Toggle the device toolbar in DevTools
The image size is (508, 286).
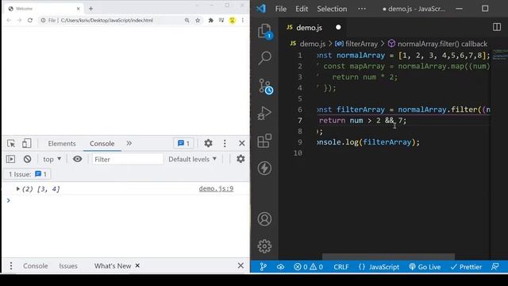[26, 143]
